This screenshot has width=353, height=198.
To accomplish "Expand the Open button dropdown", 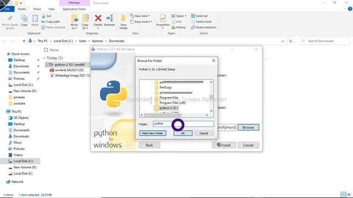I will click(185, 16).
